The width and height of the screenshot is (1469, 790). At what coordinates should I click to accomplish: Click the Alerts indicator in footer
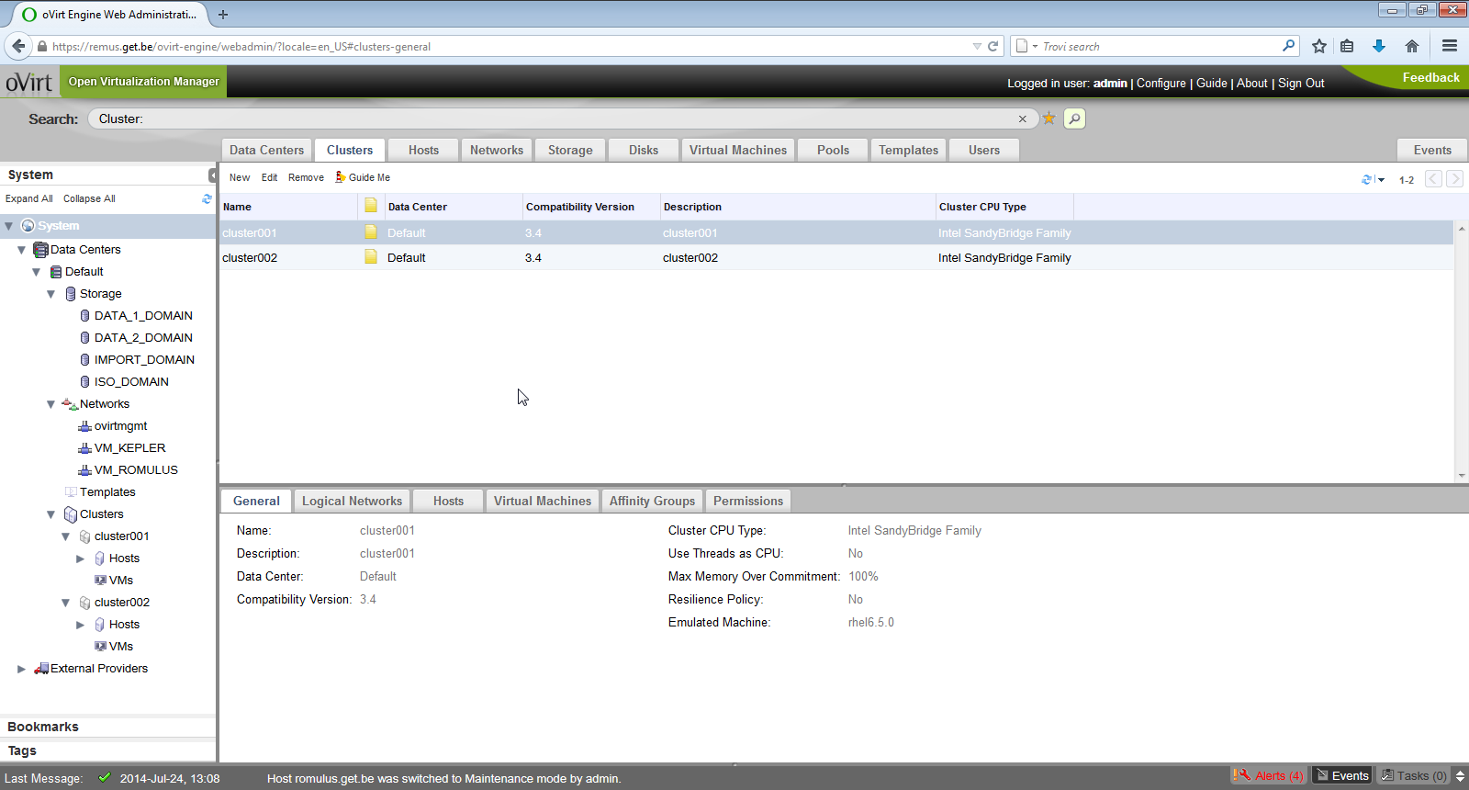point(1269,775)
